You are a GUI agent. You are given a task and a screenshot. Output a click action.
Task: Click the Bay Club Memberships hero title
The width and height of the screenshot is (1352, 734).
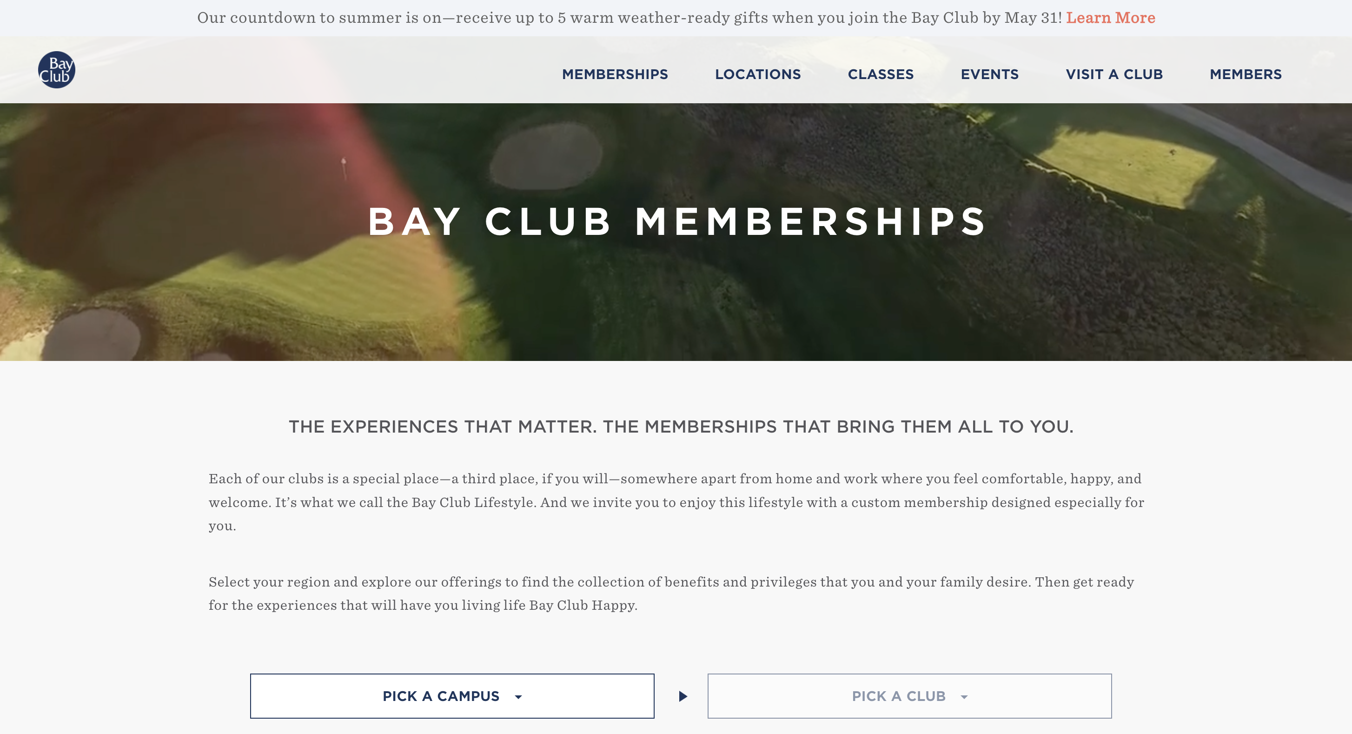pos(677,221)
